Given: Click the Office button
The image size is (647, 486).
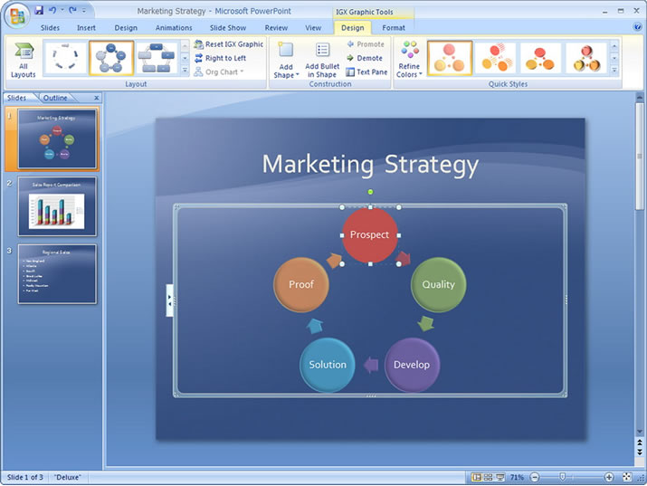Looking at the screenshot, I should pyautogui.click(x=17, y=15).
